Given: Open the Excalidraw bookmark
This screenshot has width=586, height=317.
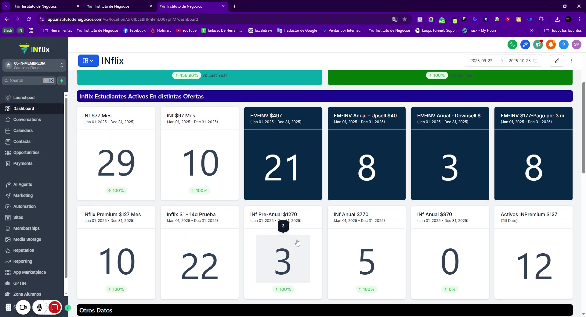Looking at the screenshot, I should click(260, 30).
